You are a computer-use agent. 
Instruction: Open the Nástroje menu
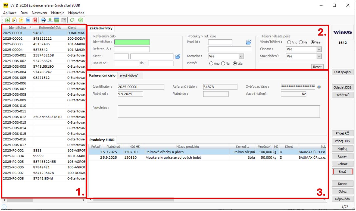coord(58,13)
